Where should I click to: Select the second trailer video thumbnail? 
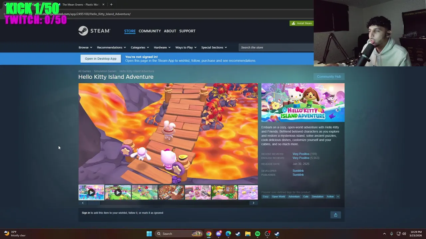[118, 193]
